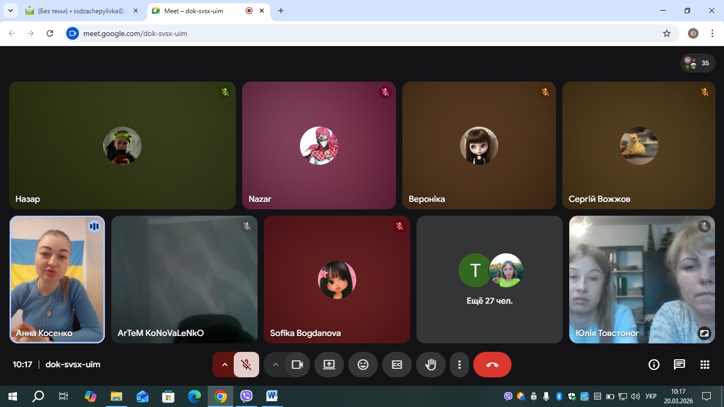The image size is (724, 407).
Task: Open the meeting chat panel
Action: click(679, 365)
